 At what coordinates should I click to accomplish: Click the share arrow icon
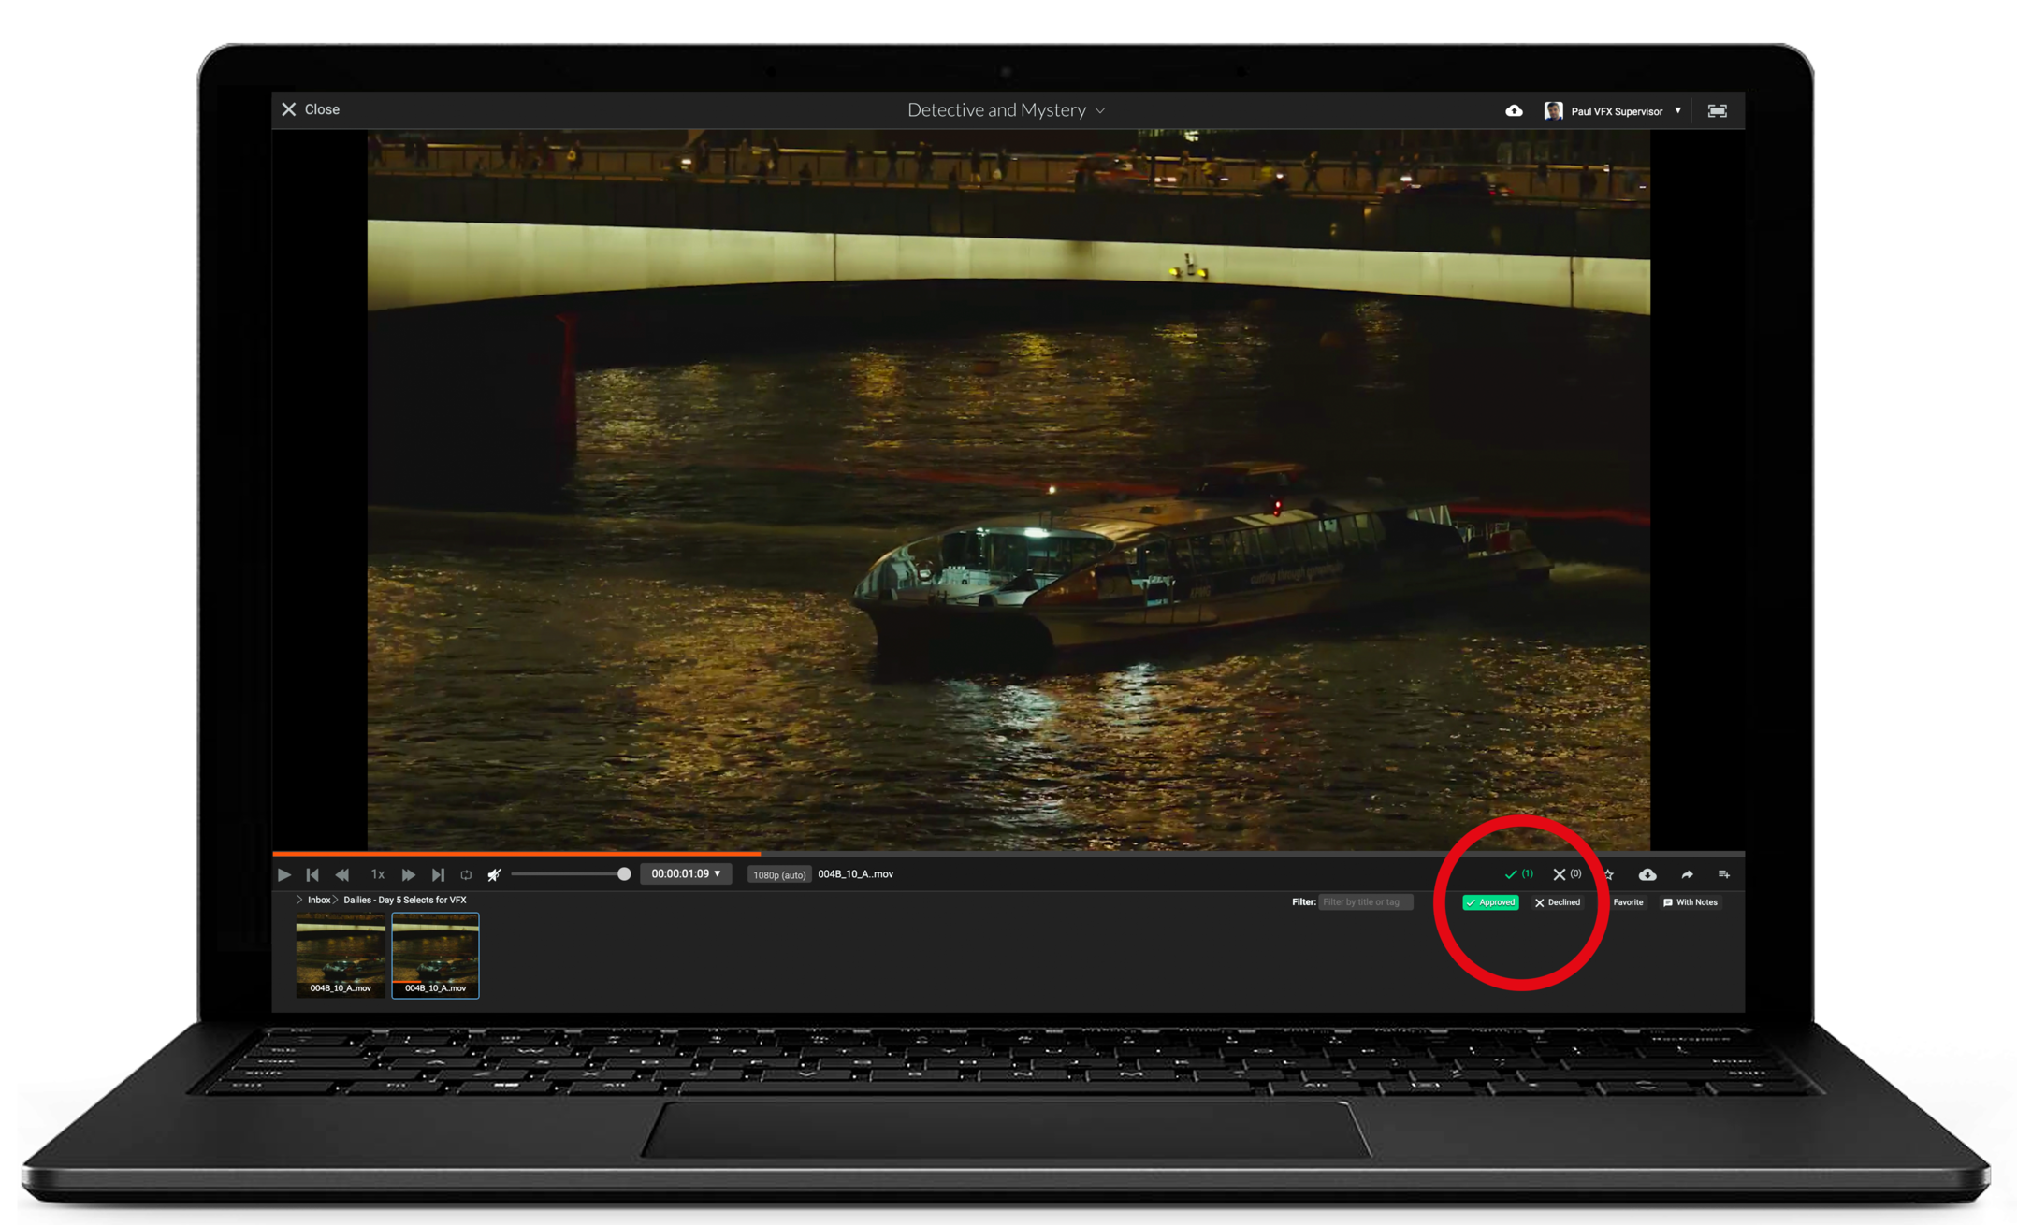tap(1687, 874)
